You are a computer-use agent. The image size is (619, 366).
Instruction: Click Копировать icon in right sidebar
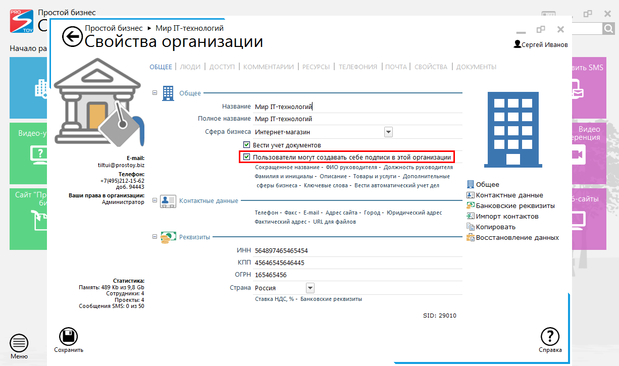coord(471,227)
